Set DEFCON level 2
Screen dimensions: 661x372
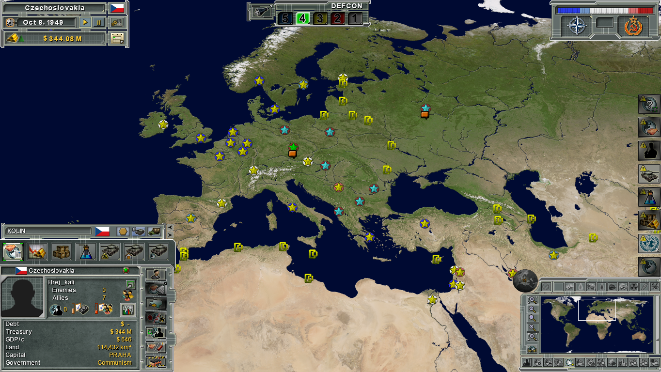pyautogui.click(x=337, y=19)
